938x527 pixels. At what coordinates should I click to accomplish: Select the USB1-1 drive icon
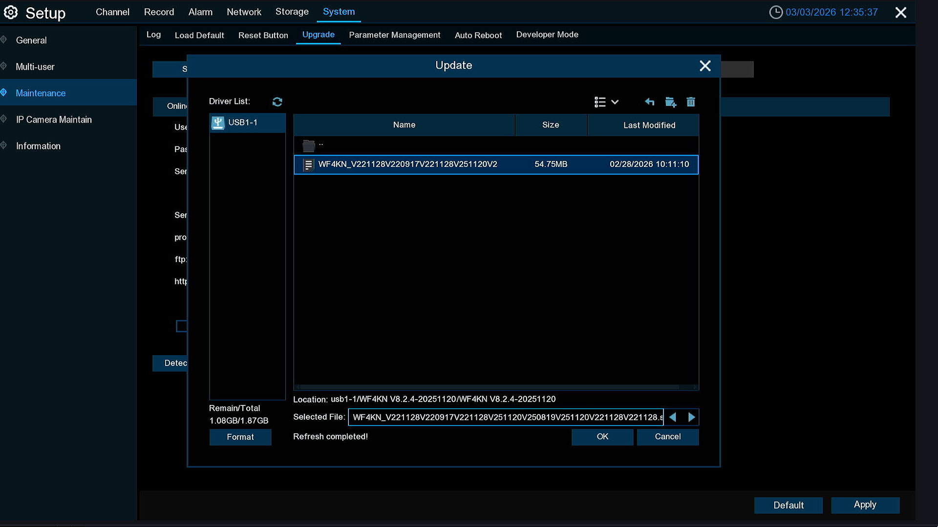coord(218,123)
